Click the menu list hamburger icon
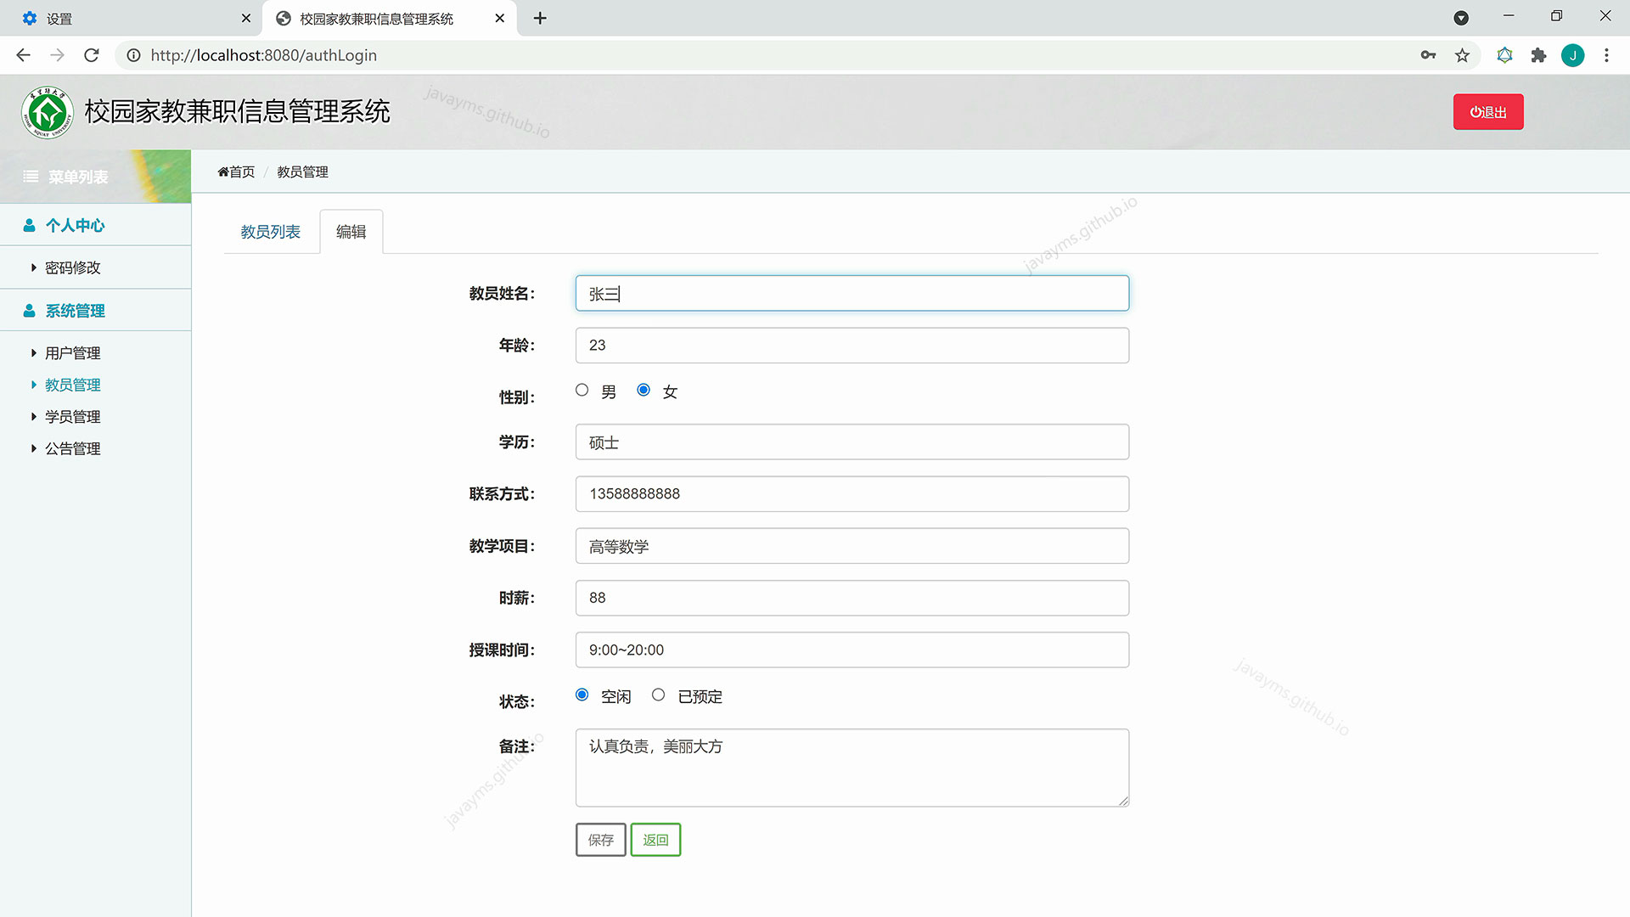The height and width of the screenshot is (917, 1630). (31, 177)
